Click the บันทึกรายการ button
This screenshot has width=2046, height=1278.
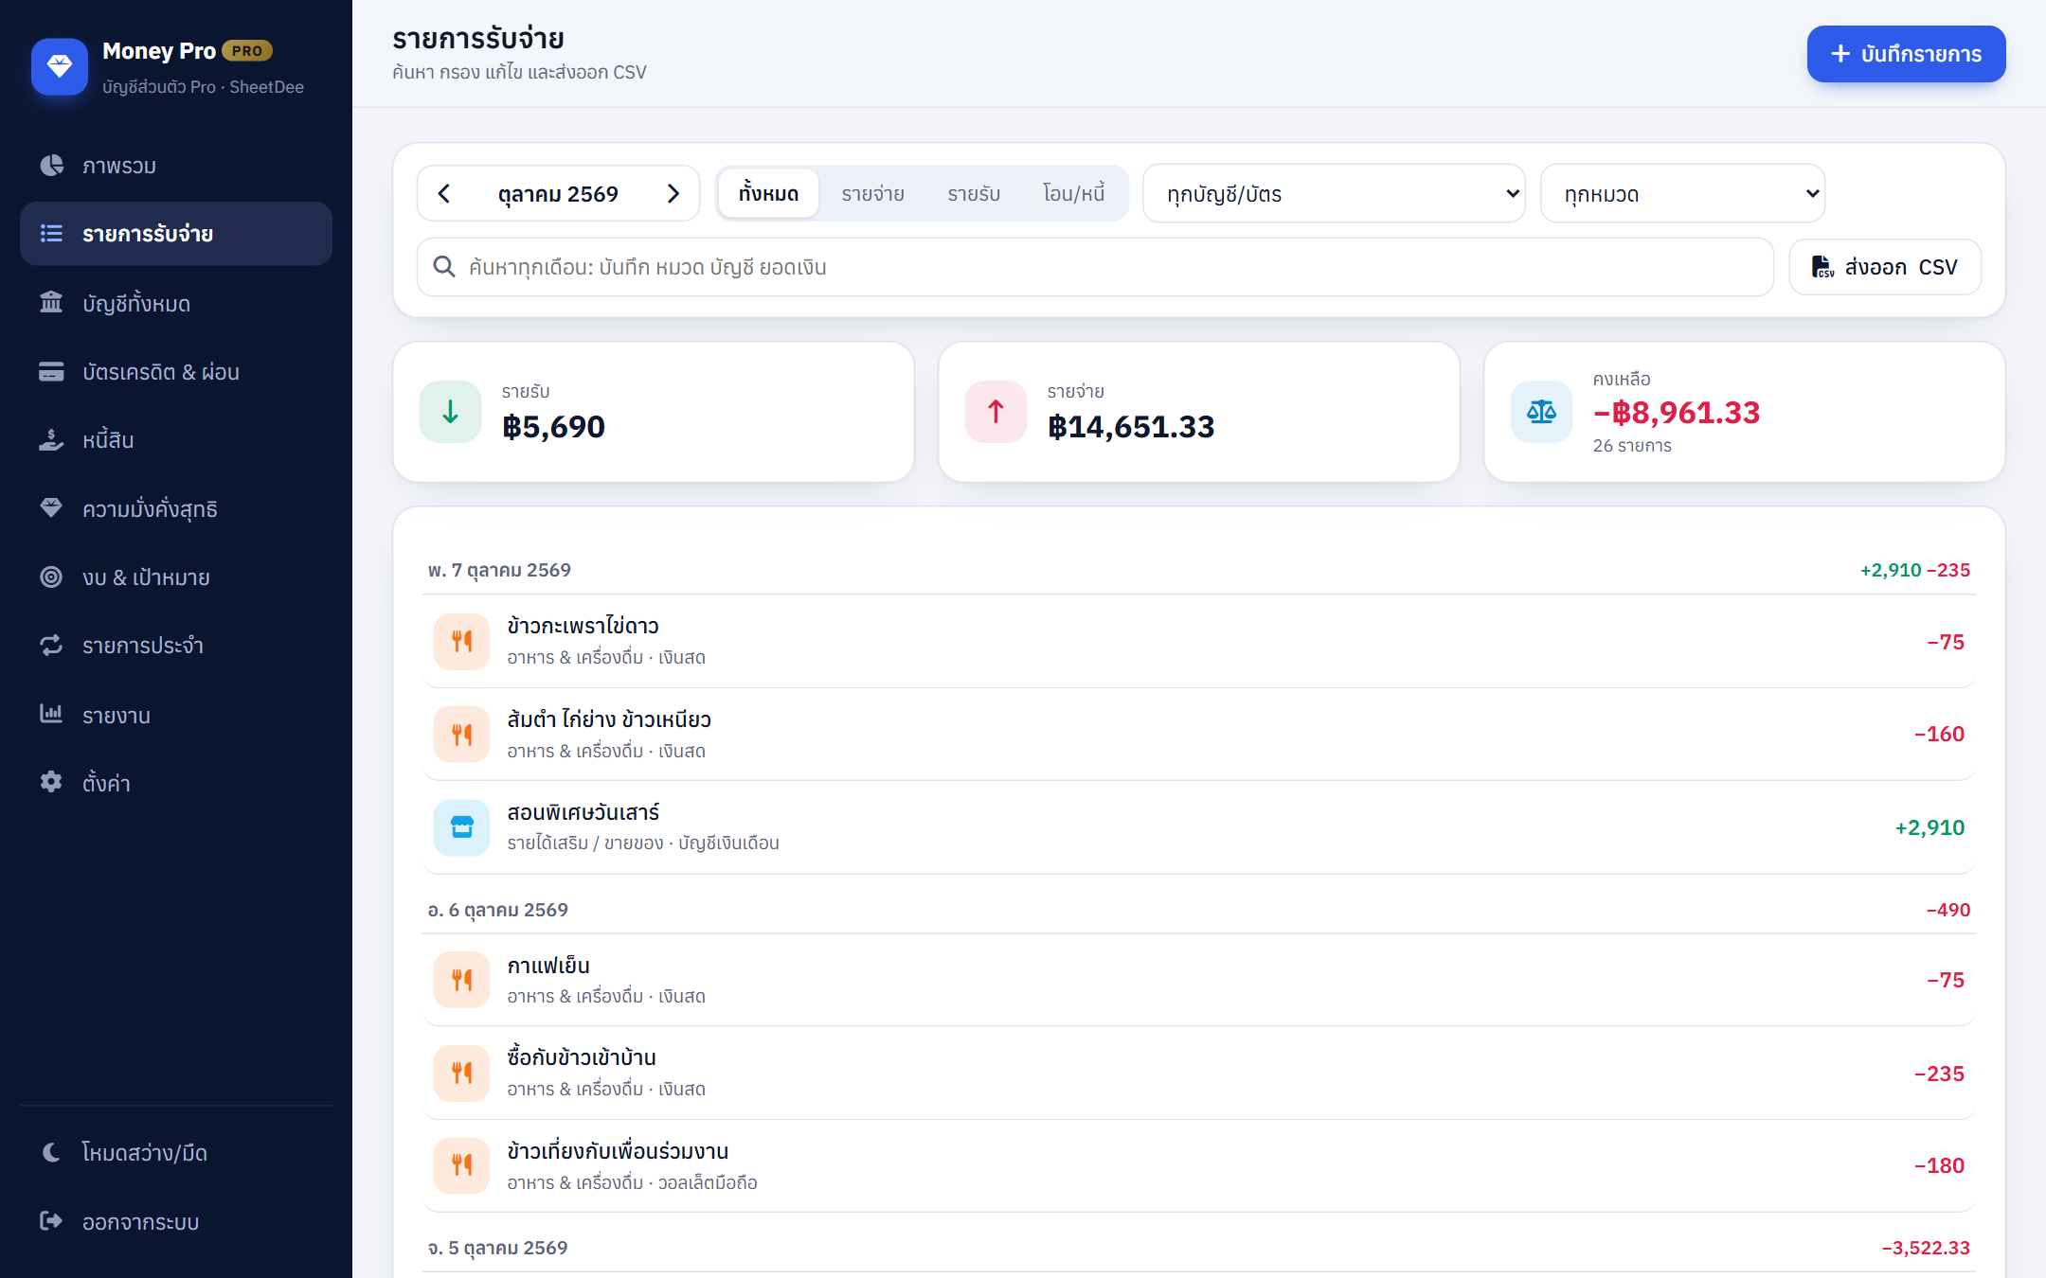pyautogui.click(x=1906, y=54)
